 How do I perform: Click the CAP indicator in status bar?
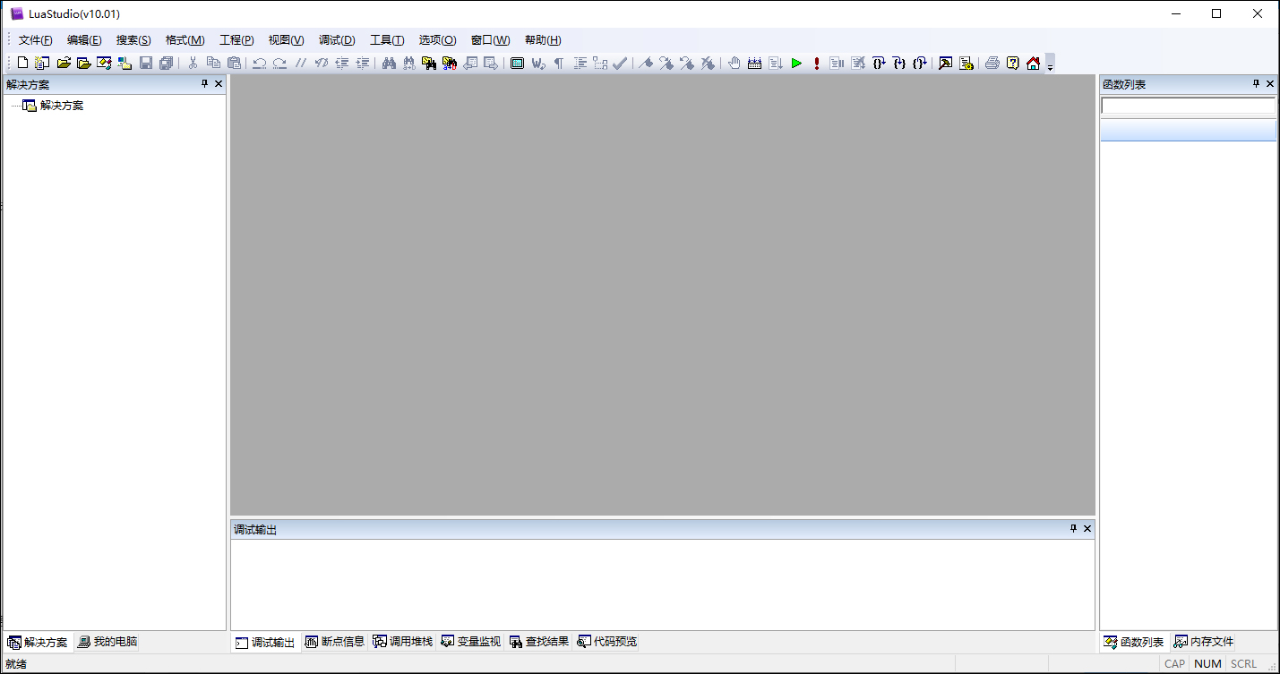1174,664
